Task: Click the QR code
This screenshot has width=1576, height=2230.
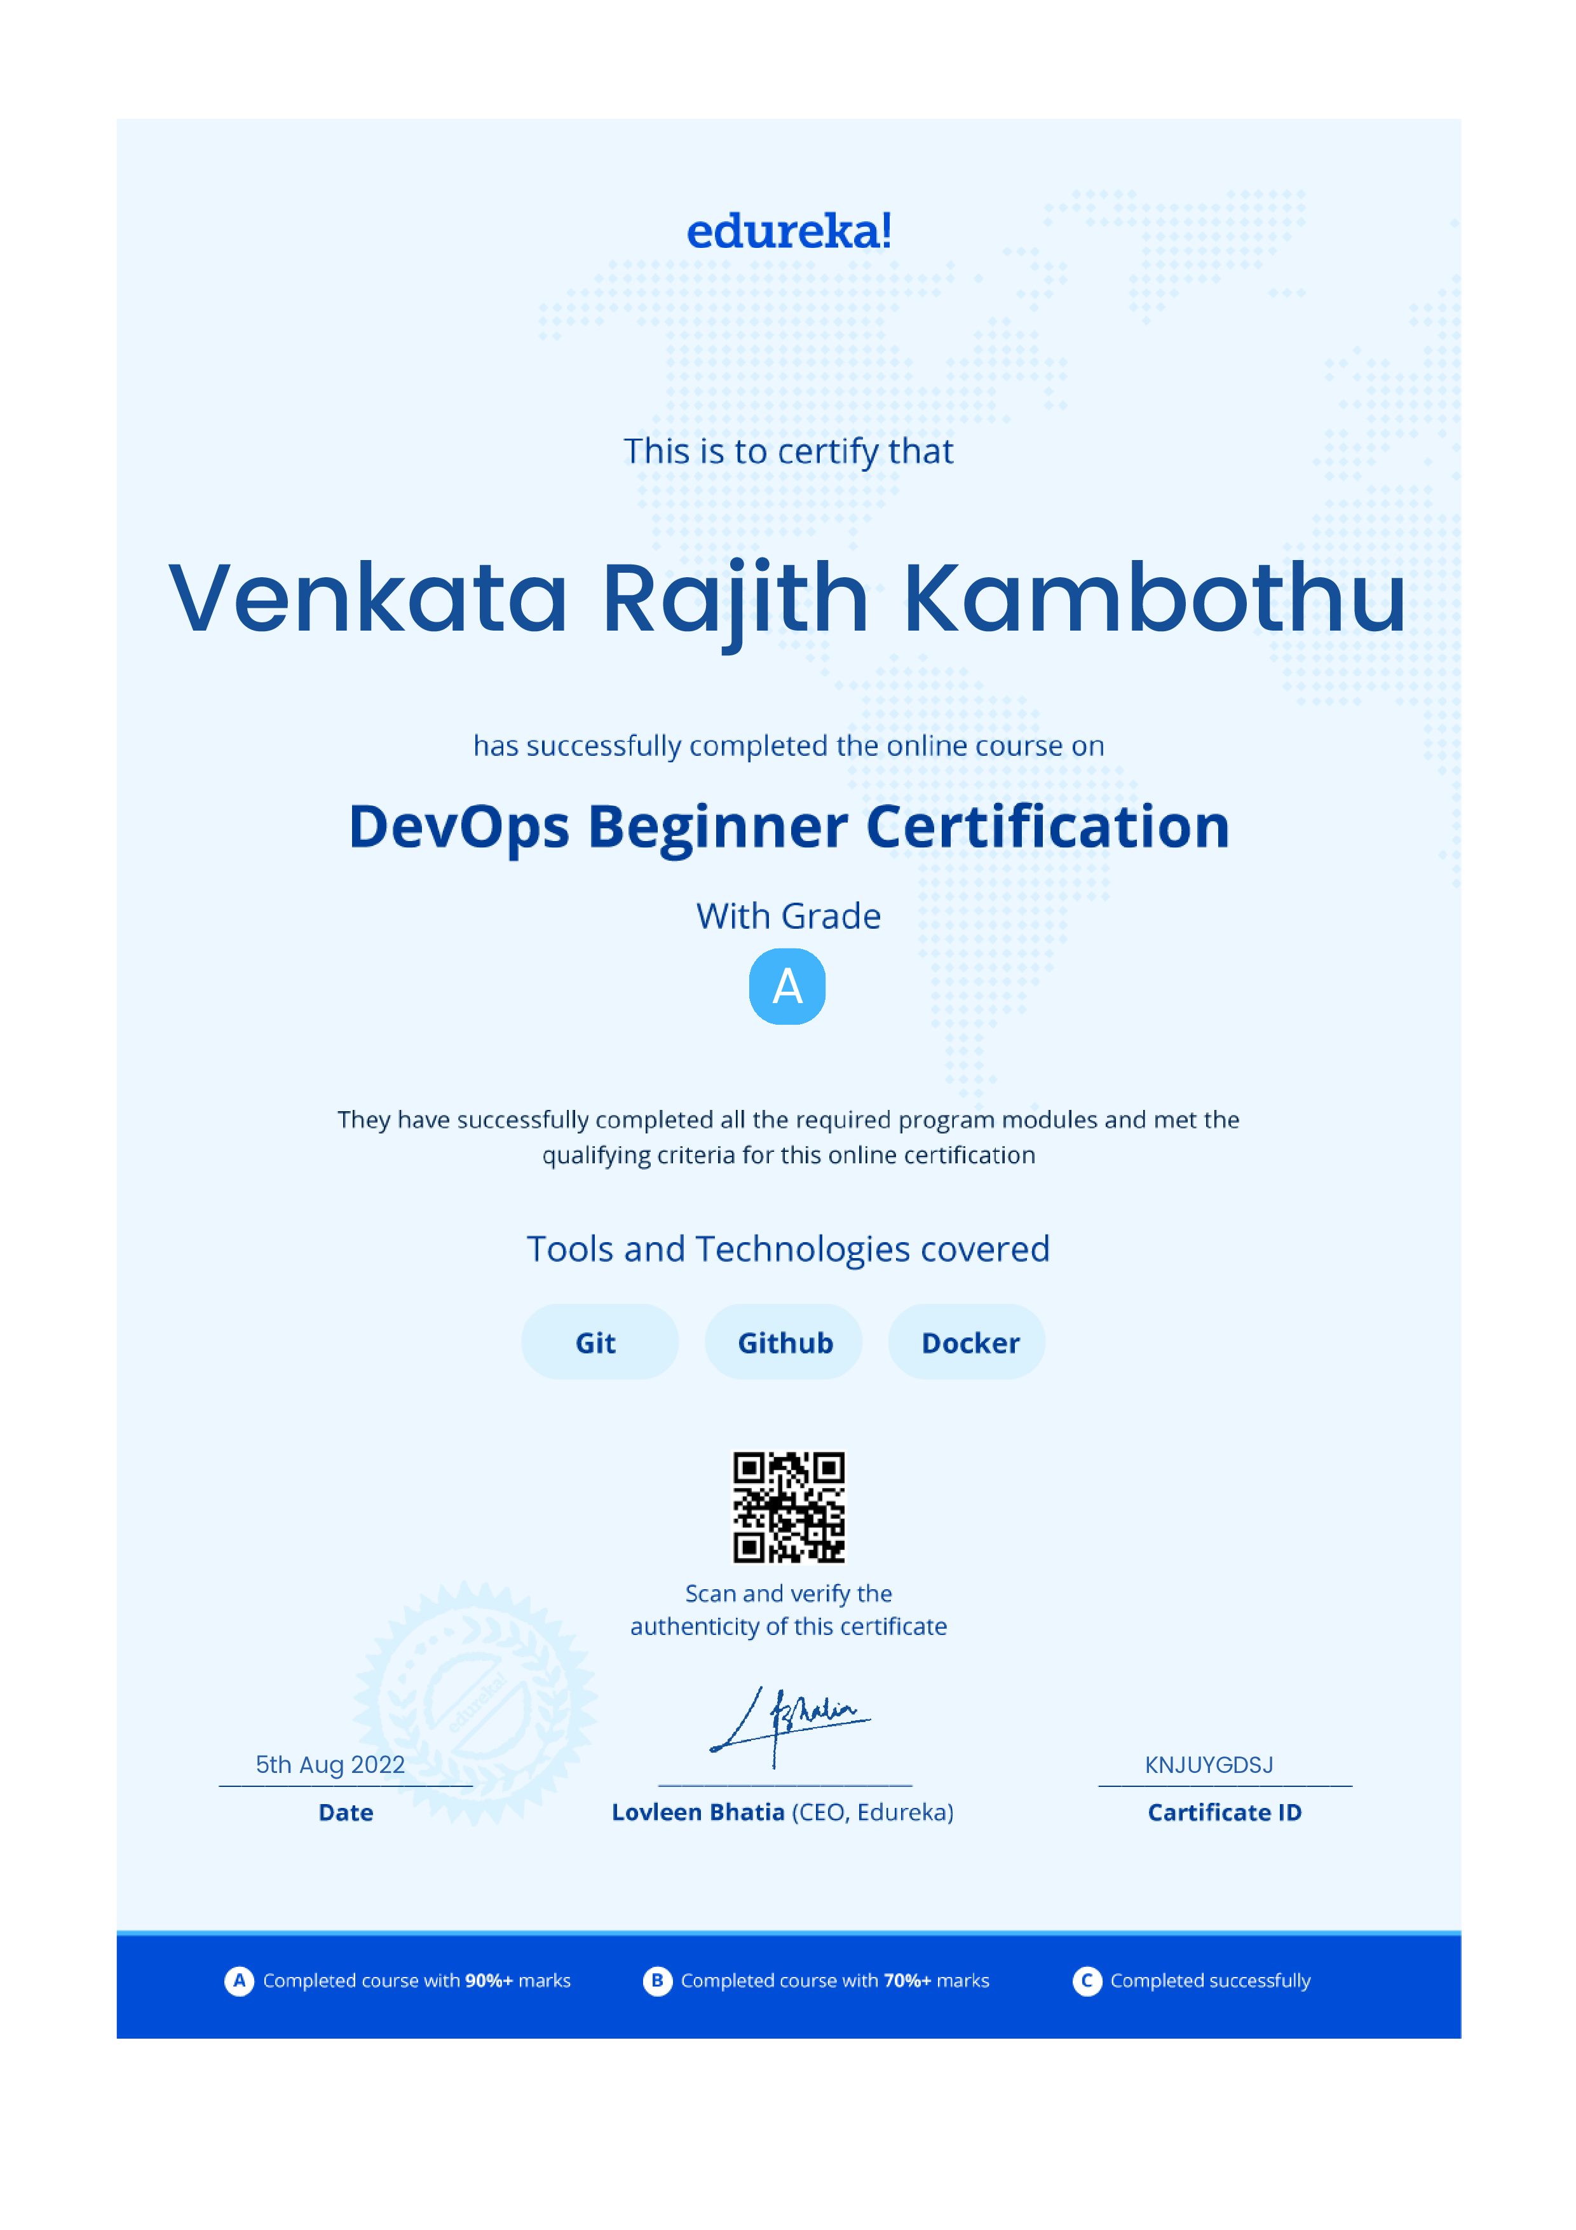Action: [789, 1507]
